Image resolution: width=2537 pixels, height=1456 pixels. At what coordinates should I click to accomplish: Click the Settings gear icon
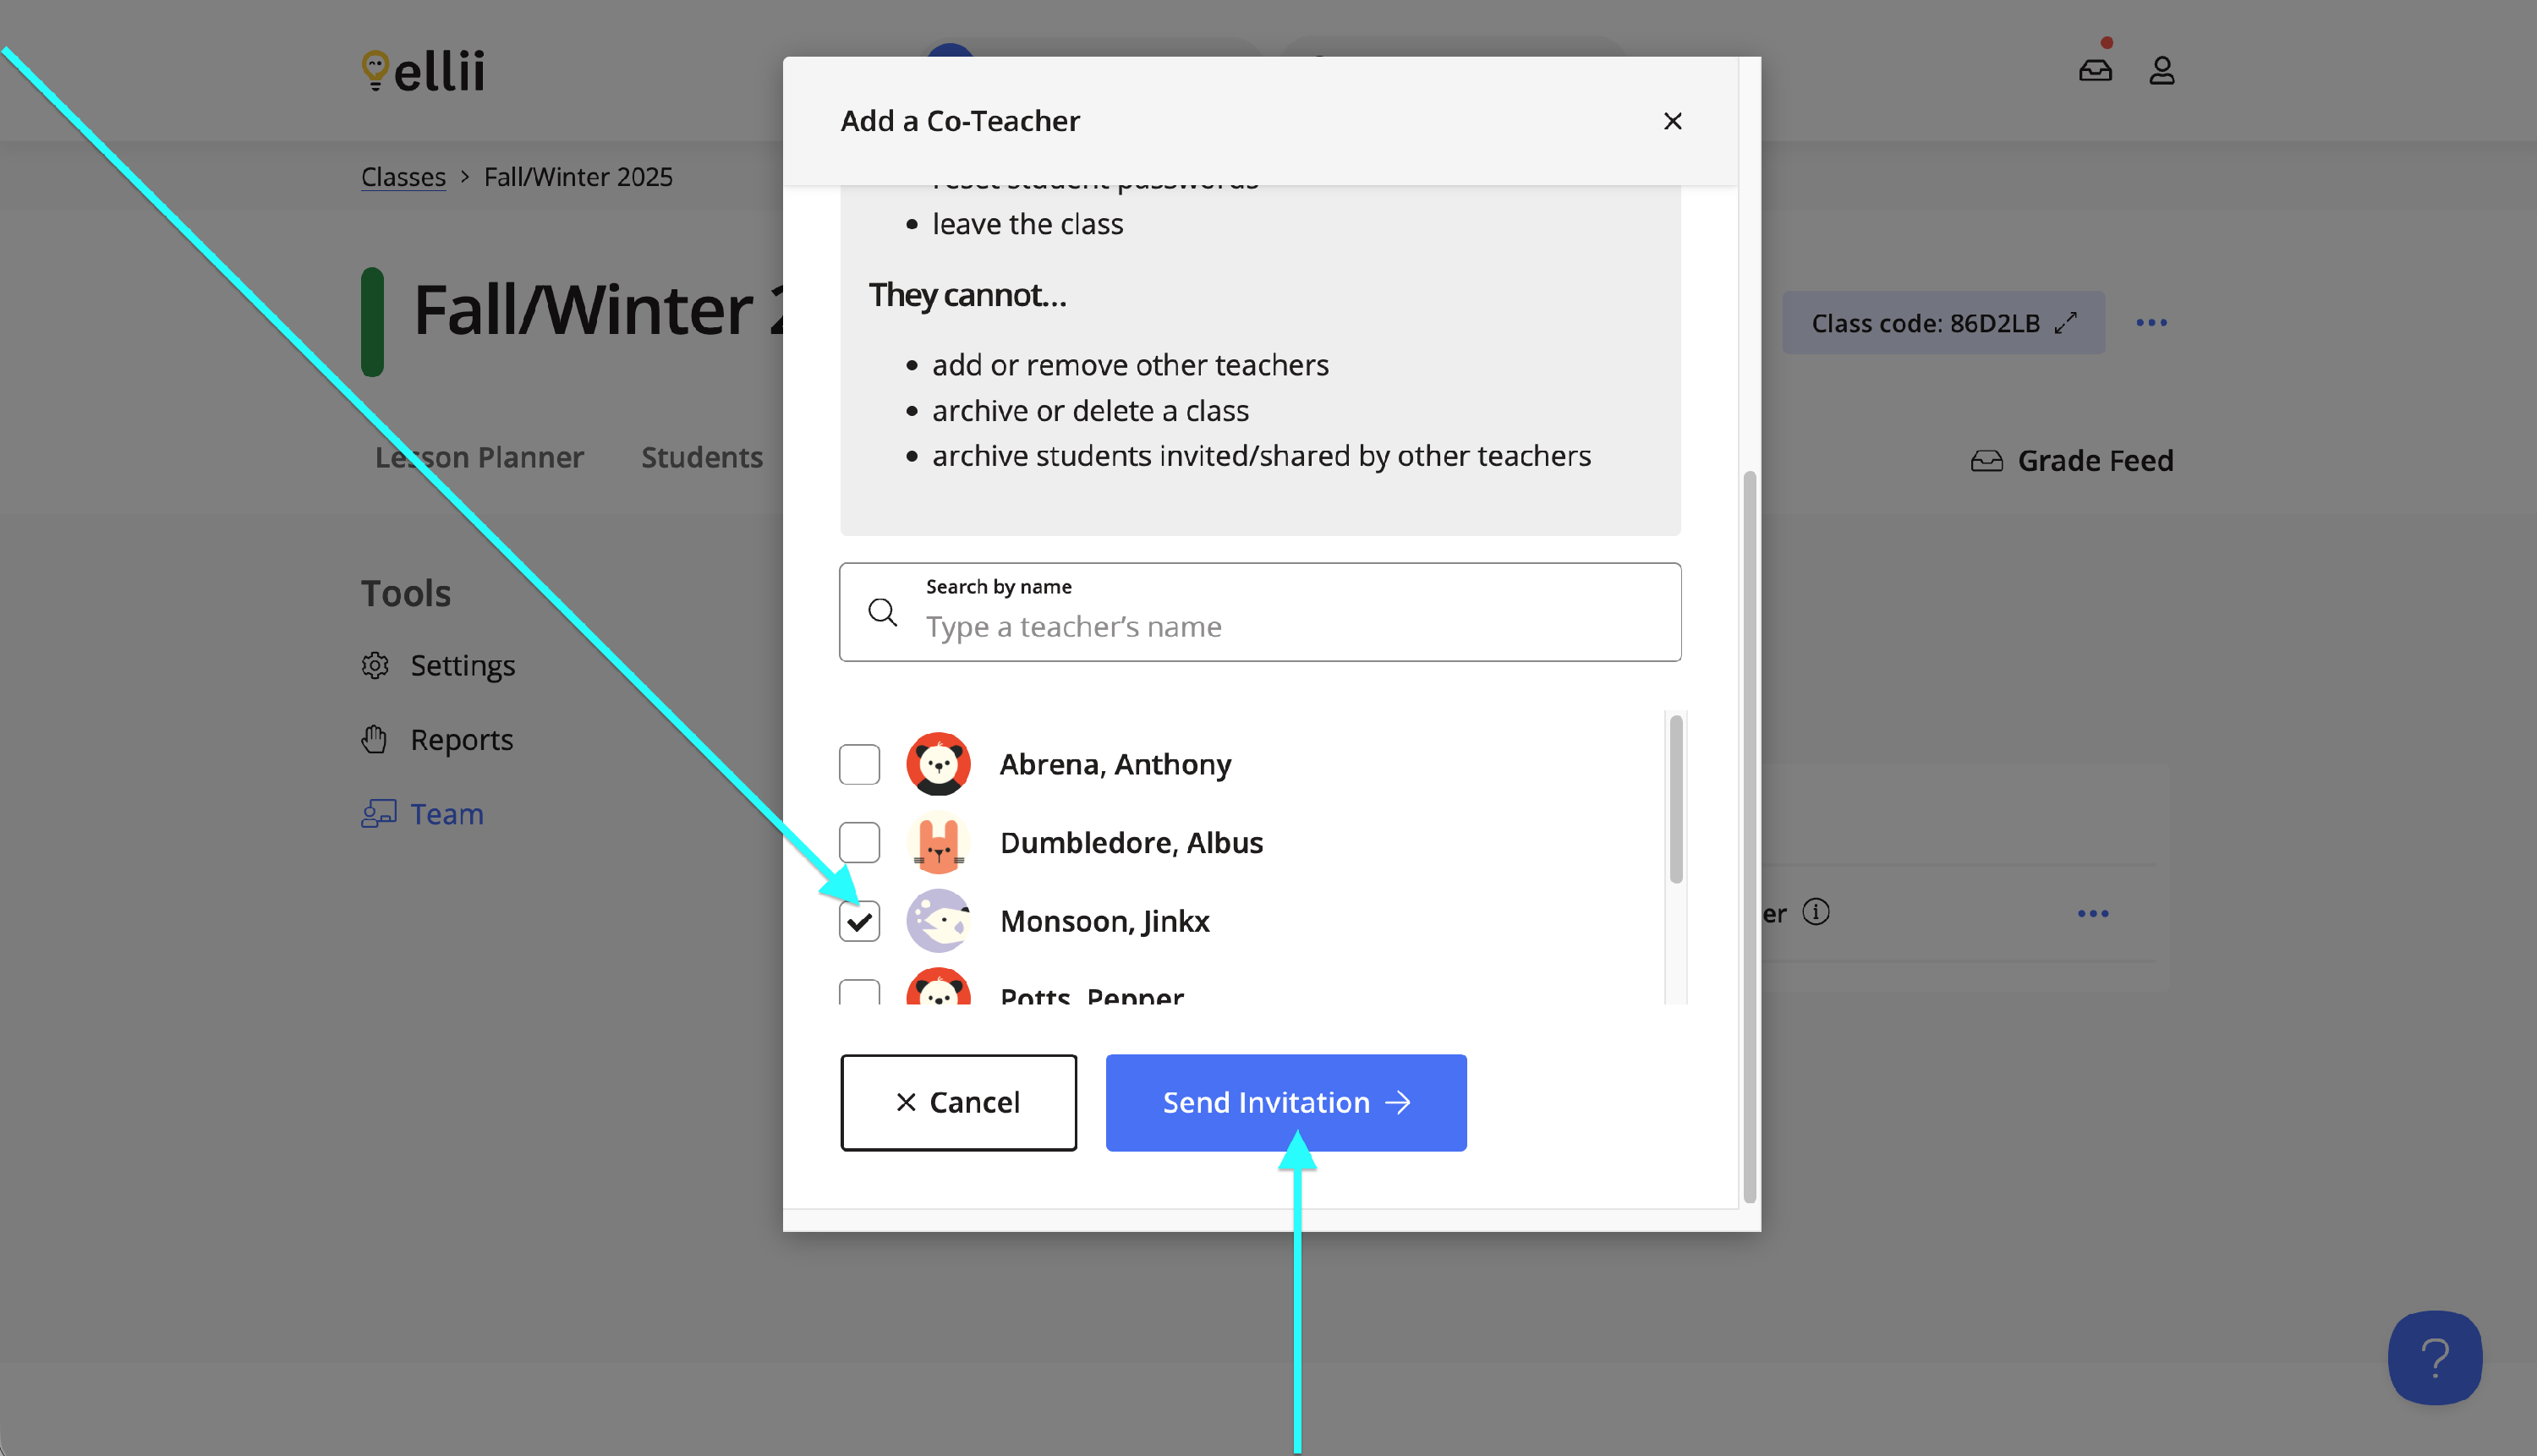pyautogui.click(x=375, y=665)
